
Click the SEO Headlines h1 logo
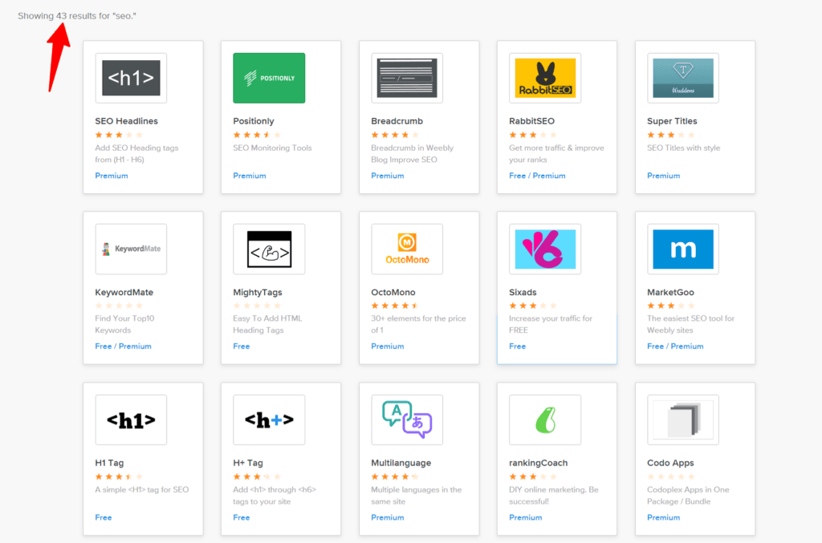[131, 77]
